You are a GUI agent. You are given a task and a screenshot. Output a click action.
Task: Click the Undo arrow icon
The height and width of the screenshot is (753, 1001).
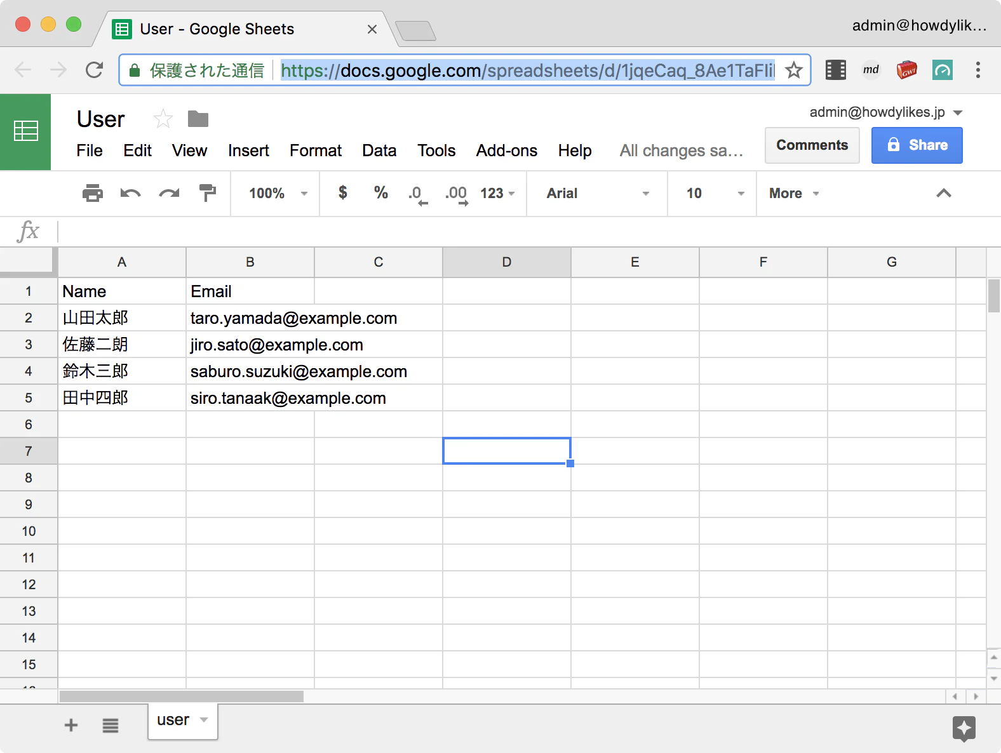click(x=130, y=193)
